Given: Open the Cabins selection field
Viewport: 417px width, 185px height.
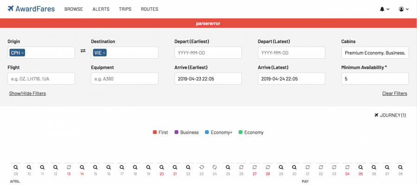Looking at the screenshot, I should point(374,53).
